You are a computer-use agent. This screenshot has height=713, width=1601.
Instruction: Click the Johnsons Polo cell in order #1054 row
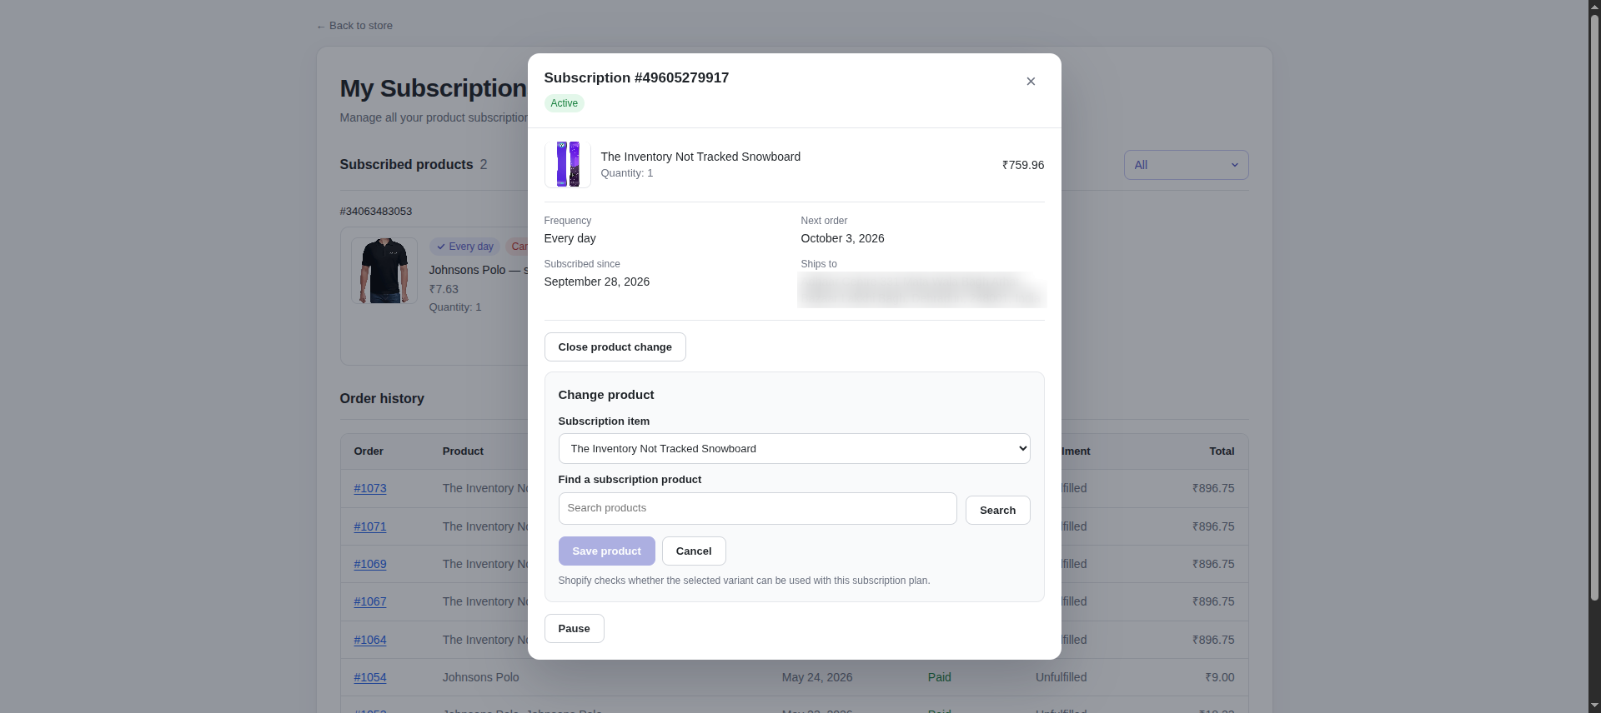[481, 678]
